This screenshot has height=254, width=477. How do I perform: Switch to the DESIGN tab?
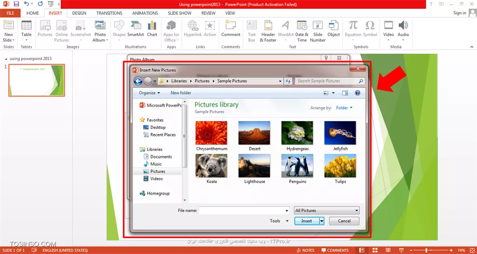(79, 13)
